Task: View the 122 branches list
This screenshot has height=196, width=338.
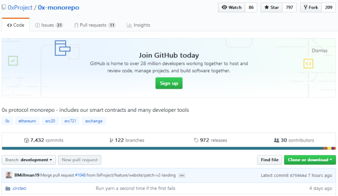Action: point(127,140)
